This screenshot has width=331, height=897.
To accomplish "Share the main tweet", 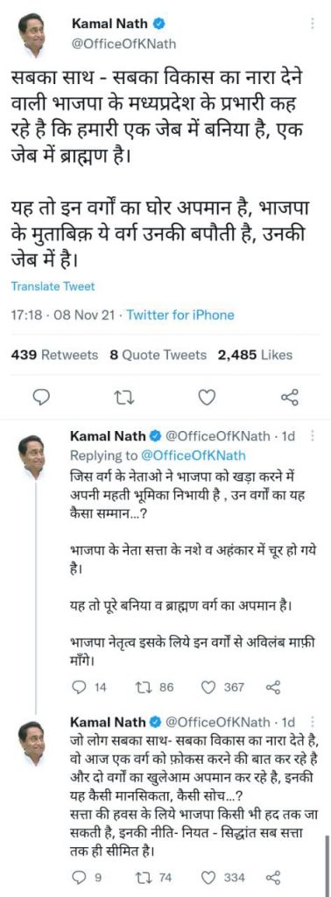I will 290,397.
